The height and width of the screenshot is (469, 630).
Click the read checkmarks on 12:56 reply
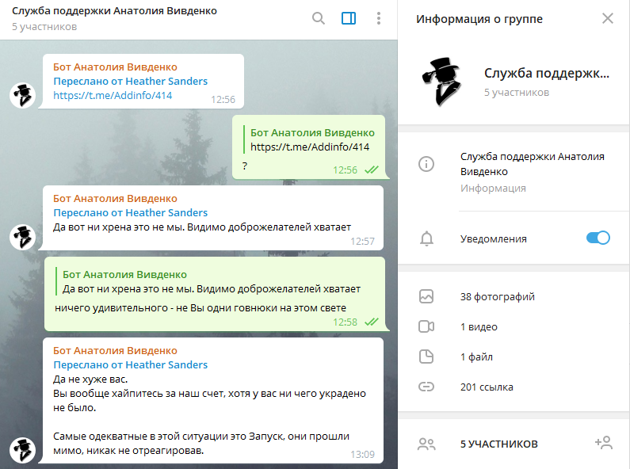click(372, 170)
